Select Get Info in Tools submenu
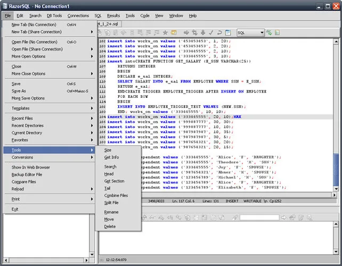 point(118,157)
